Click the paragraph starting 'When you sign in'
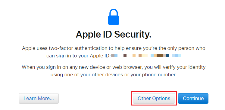This screenshot has height=110, width=225. (x=114, y=71)
